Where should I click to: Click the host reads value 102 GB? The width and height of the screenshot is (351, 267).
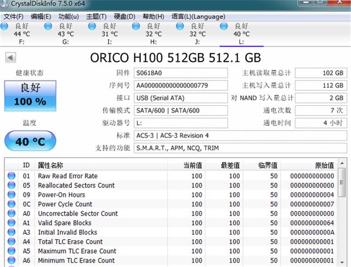click(x=321, y=73)
